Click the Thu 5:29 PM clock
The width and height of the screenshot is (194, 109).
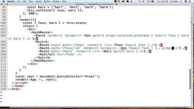(162, 1)
